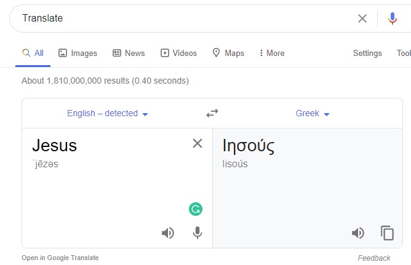Dictate source text with microphone
The height and width of the screenshot is (265, 411).
click(198, 233)
